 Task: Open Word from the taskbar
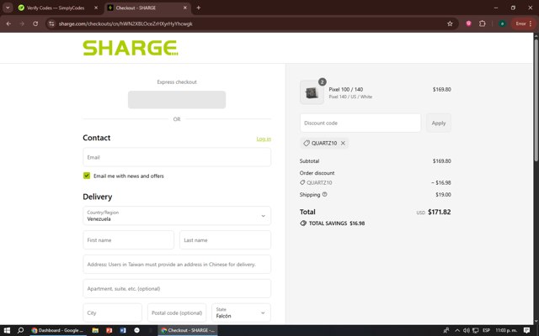[123, 330]
